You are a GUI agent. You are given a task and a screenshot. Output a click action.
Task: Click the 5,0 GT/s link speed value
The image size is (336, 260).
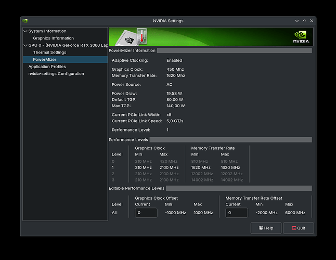tap(175, 121)
